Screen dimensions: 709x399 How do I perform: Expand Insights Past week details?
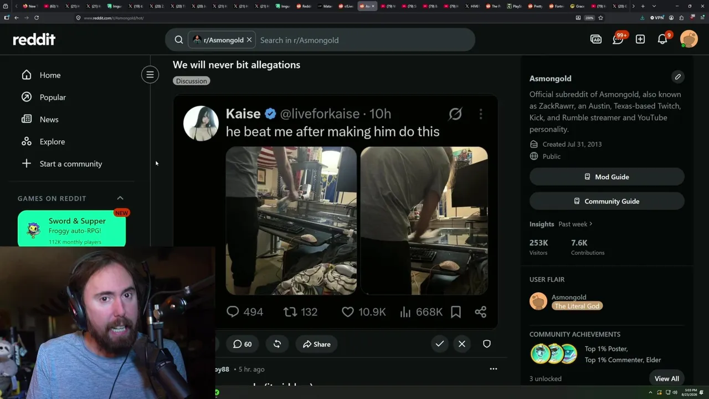tap(576, 224)
